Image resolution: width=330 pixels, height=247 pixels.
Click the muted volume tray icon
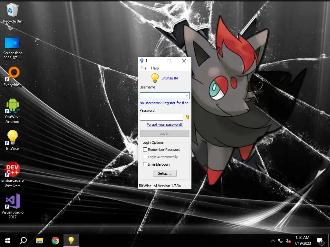tap(288, 241)
